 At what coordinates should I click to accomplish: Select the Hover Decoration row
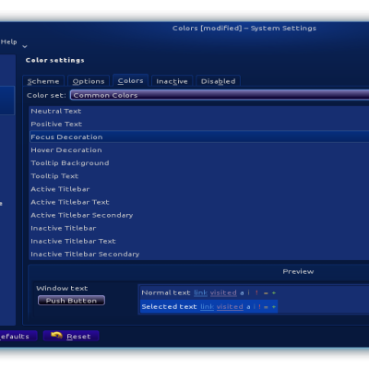pyautogui.click(x=199, y=150)
